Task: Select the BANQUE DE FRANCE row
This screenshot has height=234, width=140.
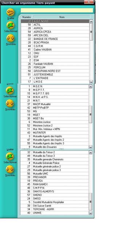Action: coord(55,39)
